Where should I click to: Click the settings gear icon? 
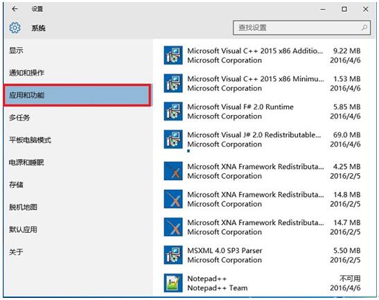pyautogui.click(x=15, y=28)
